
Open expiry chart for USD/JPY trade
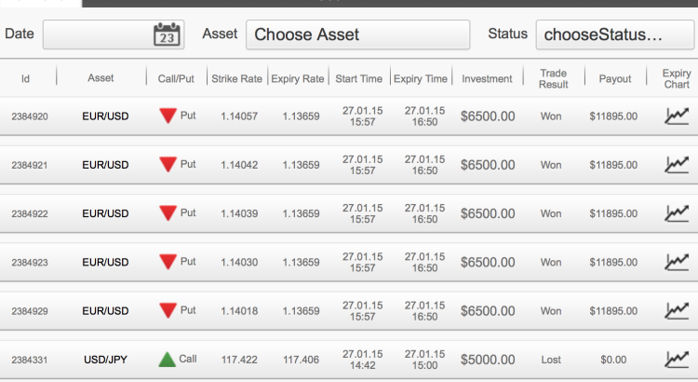point(677,360)
